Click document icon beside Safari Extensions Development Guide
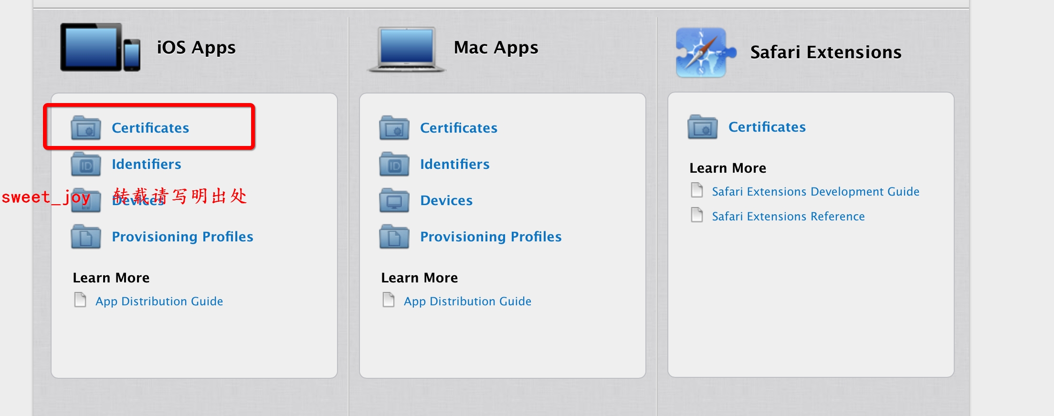 (697, 190)
